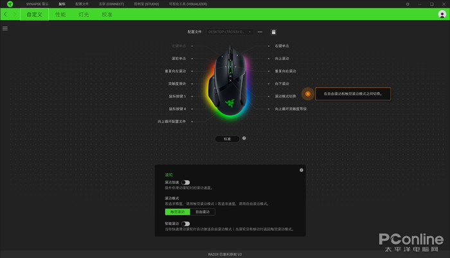This screenshot has height=258, width=450.
Task: Switch to the 校准 tab
Action: pos(107,14)
